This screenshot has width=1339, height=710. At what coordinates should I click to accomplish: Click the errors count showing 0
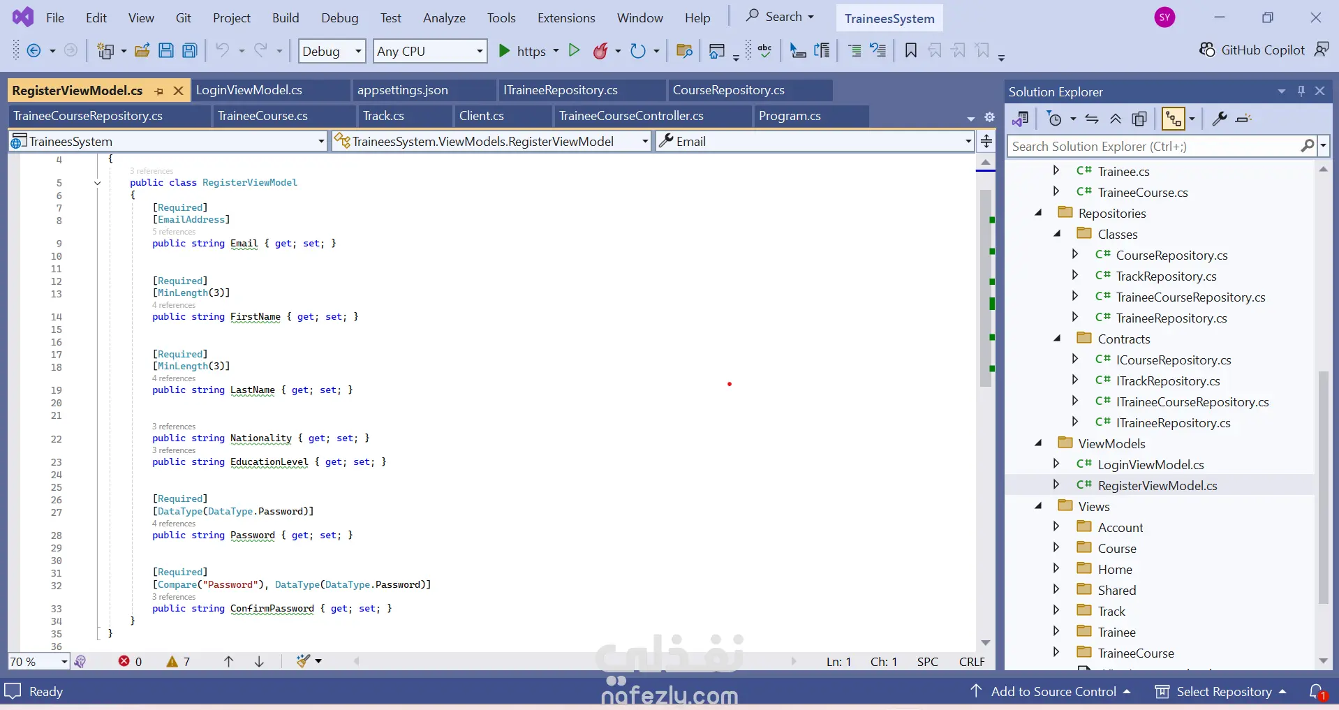tap(130, 661)
